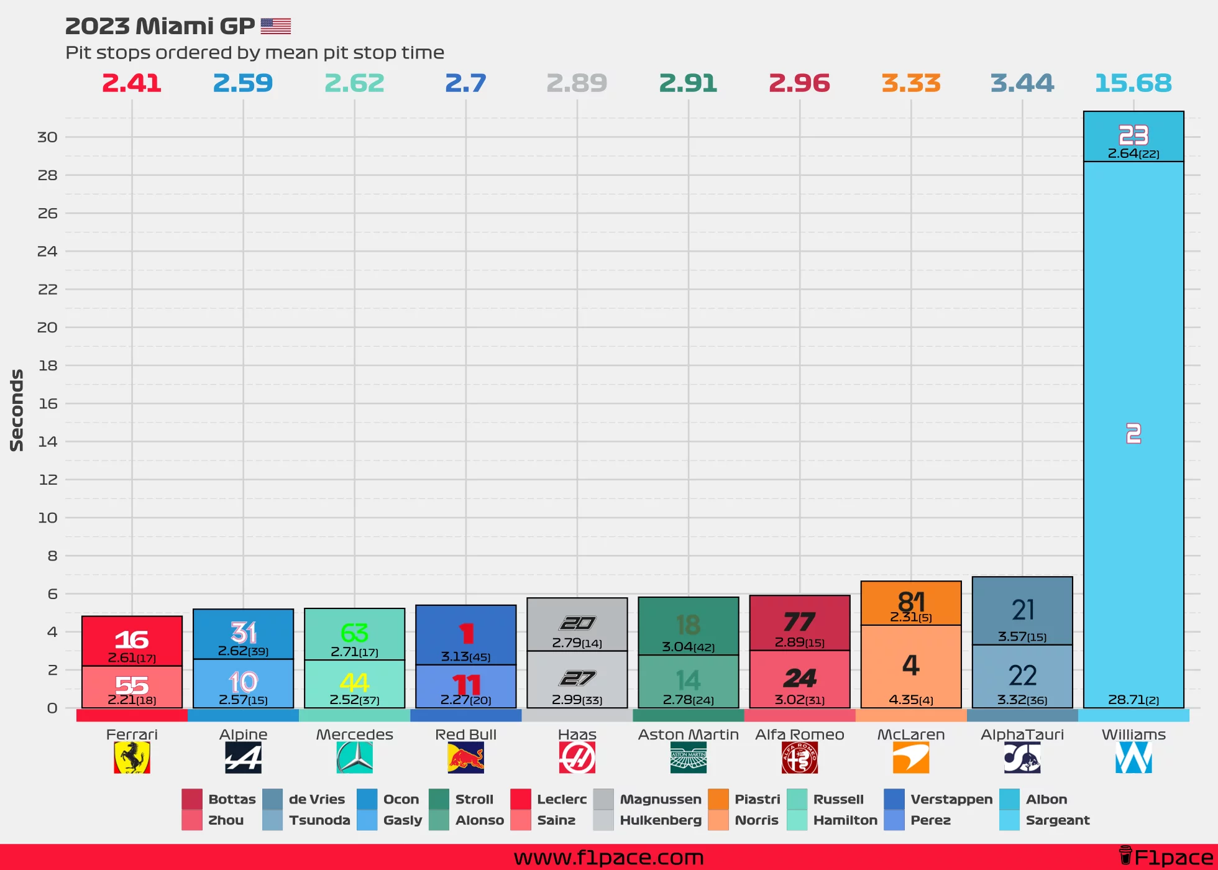Select the Perez legend color swatch
Viewport: 1218px width, 870px height.
[894, 820]
